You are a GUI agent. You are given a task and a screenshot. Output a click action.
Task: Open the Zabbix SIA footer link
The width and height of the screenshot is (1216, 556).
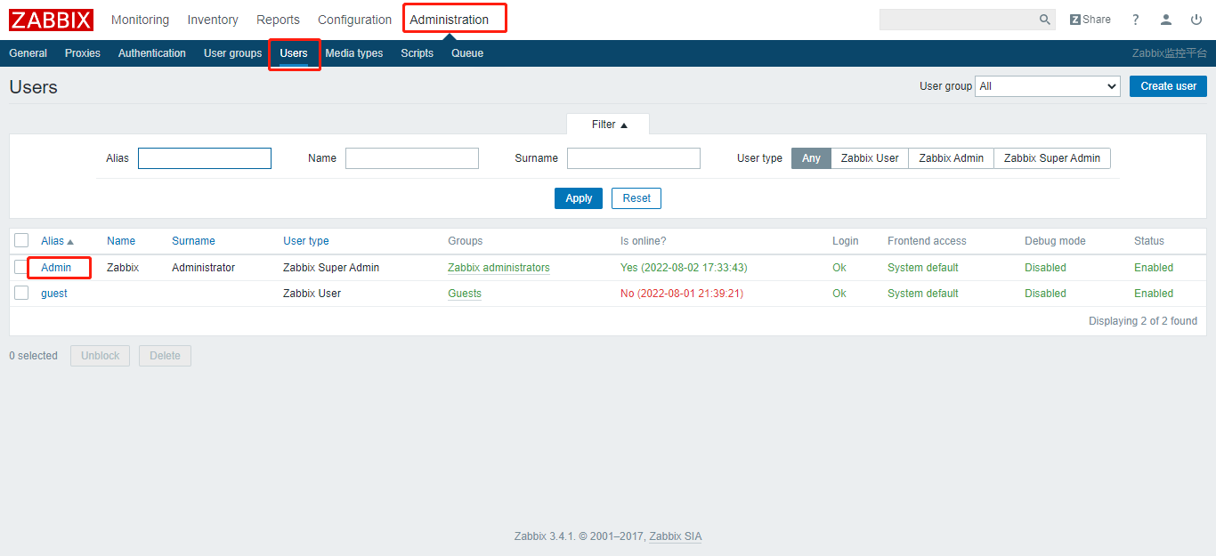pos(676,536)
